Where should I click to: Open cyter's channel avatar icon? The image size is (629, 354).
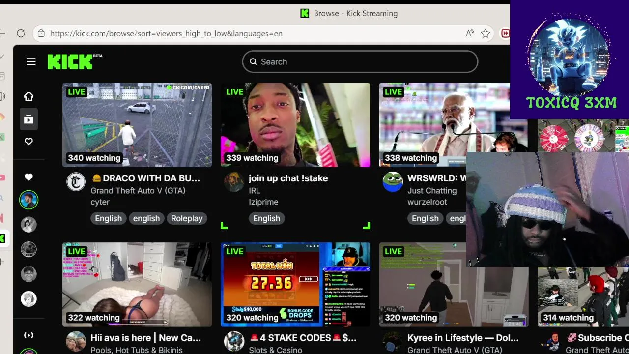[x=76, y=182]
